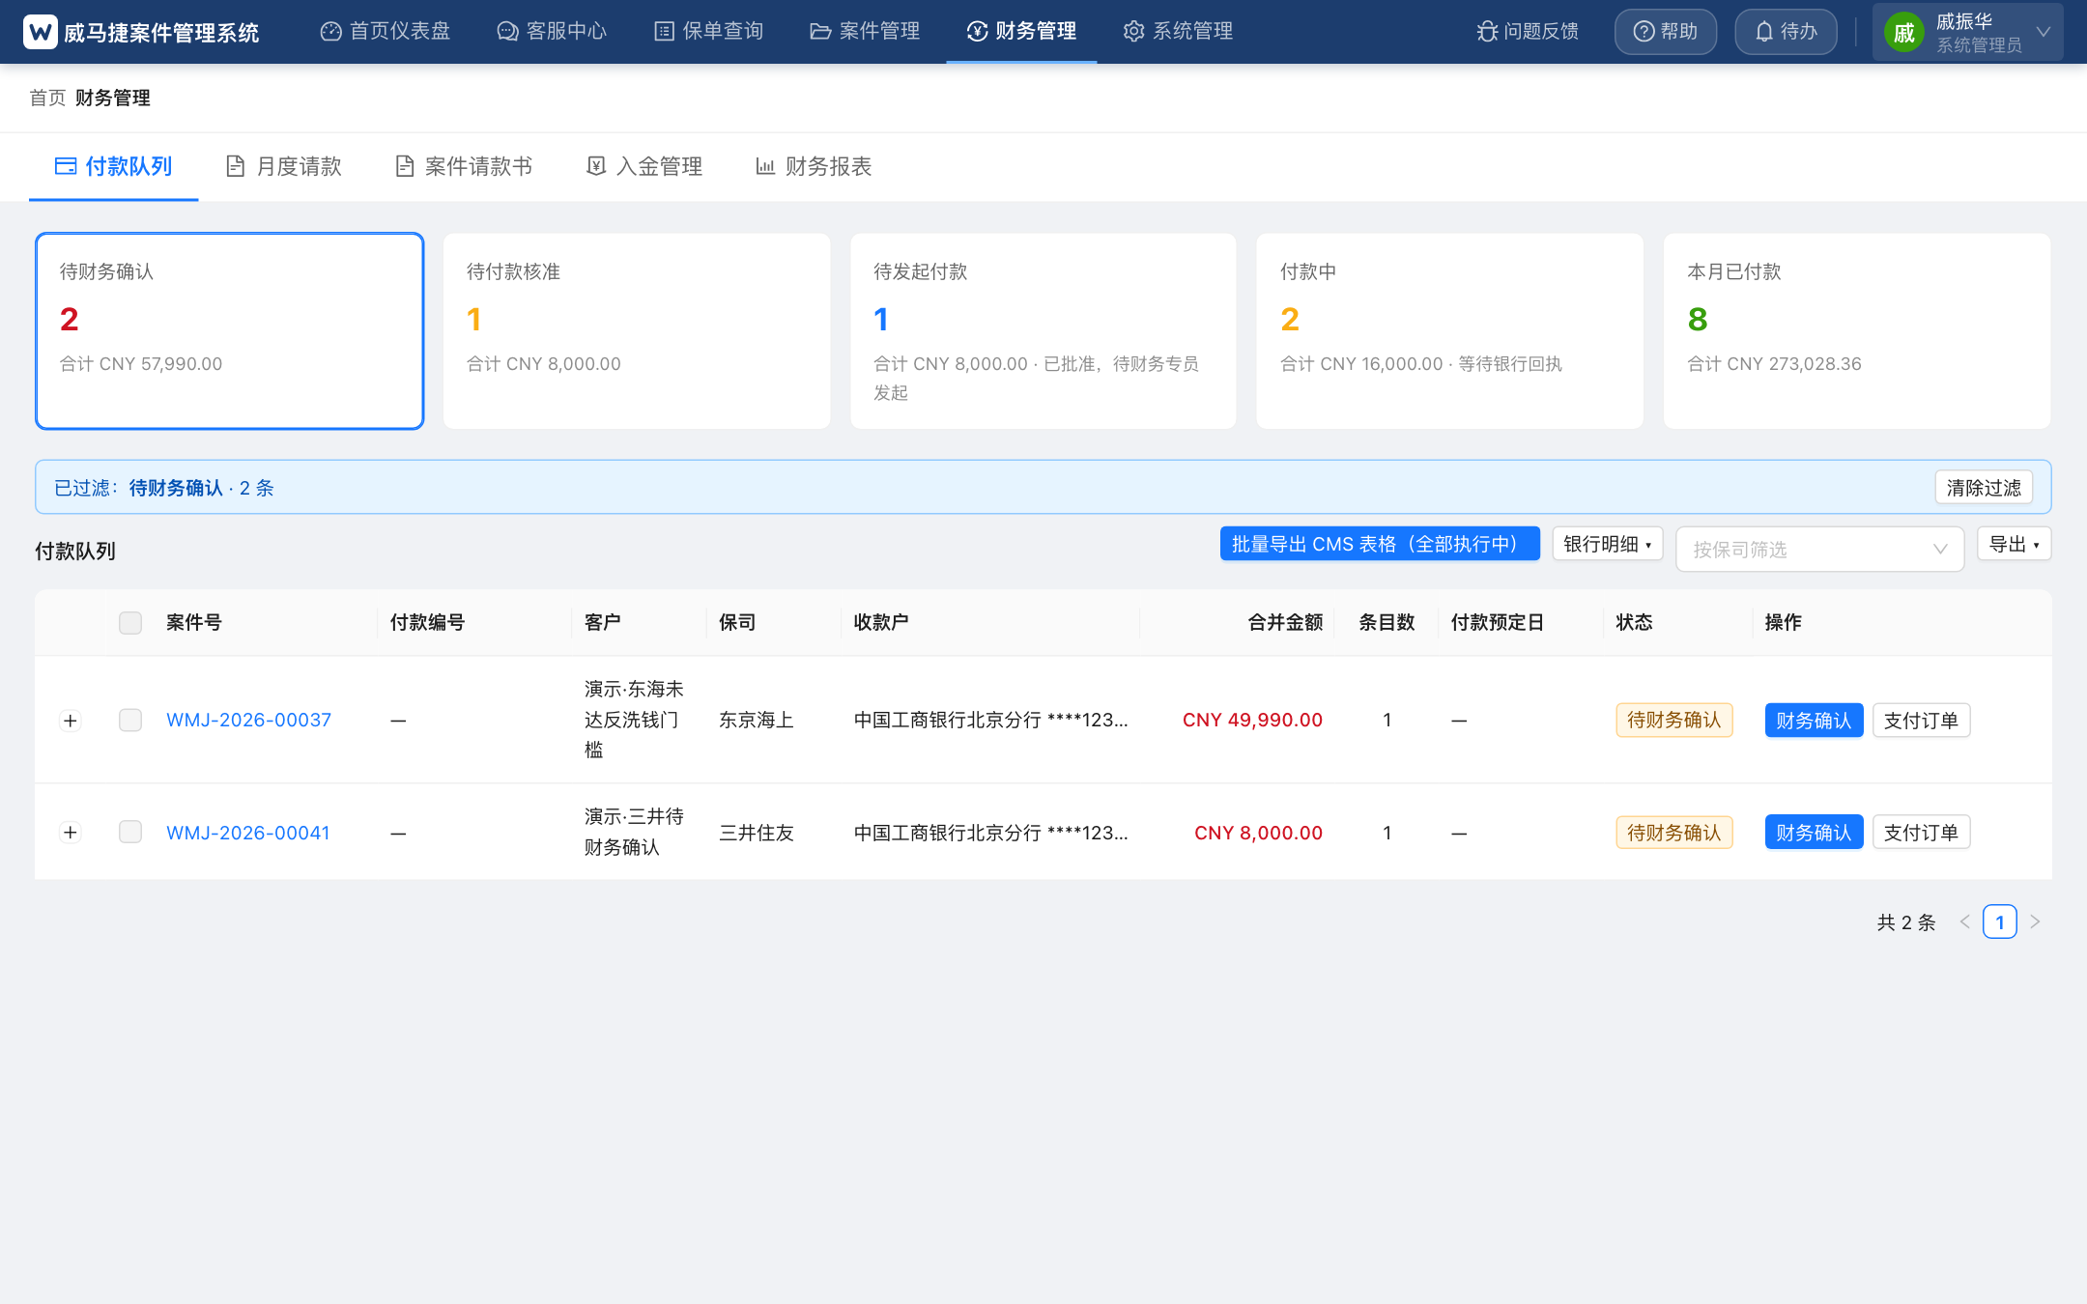Expand row WMJ-2026-00041 with plus icon
The image size is (2087, 1304).
click(71, 833)
